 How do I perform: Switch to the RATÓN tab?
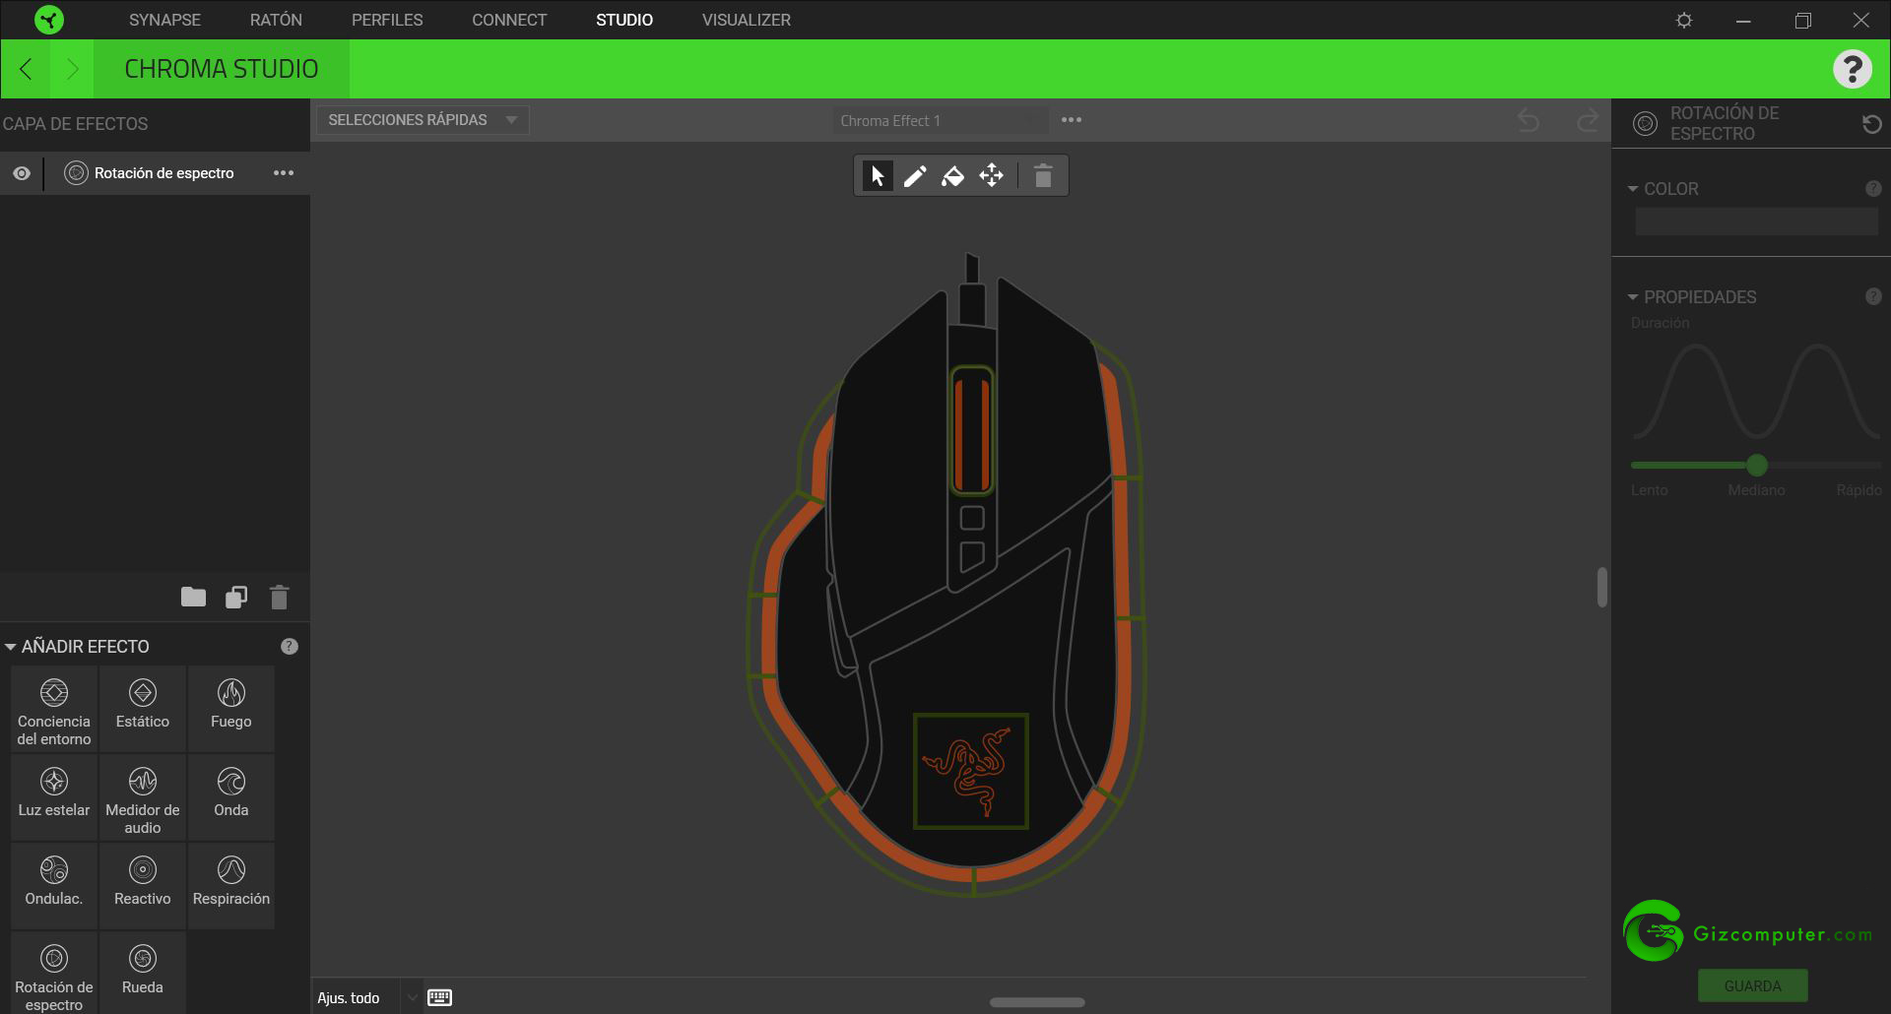276,20
